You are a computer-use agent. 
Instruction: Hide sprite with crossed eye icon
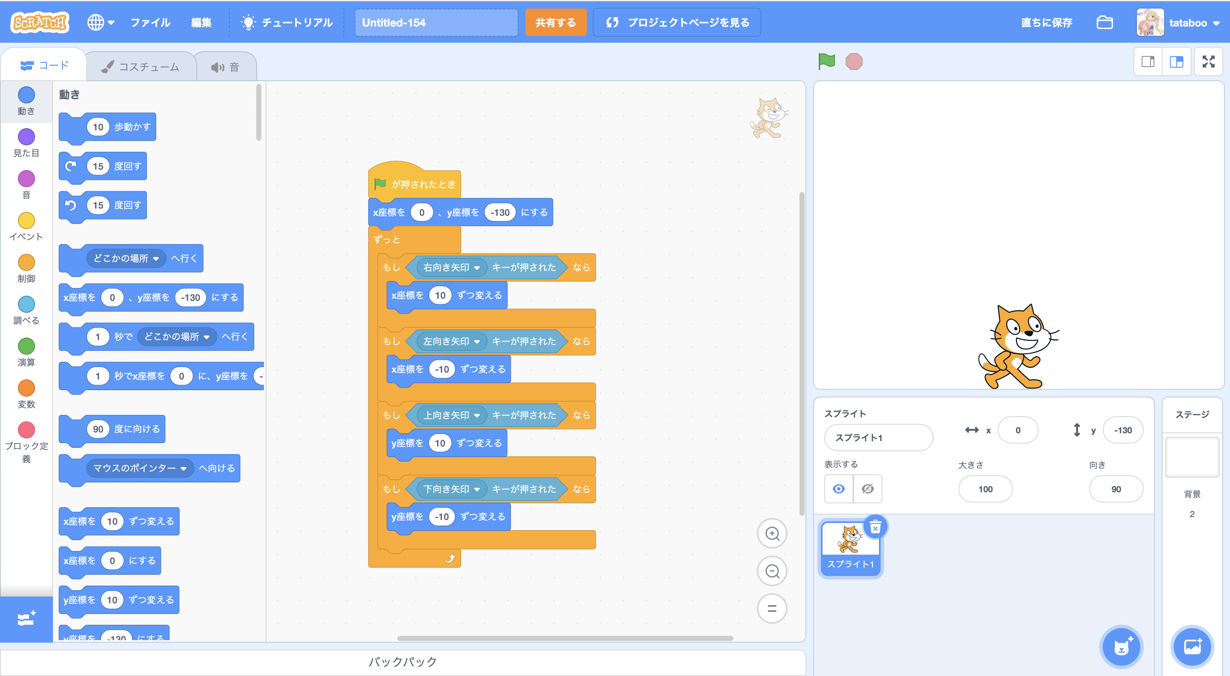point(867,489)
